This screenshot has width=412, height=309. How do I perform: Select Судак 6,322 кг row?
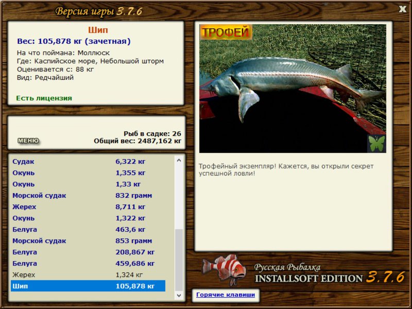coord(88,161)
